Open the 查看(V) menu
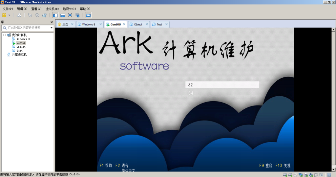Image resolution: width=336 pixels, height=177 pixels. pyautogui.click(x=36, y=9)
